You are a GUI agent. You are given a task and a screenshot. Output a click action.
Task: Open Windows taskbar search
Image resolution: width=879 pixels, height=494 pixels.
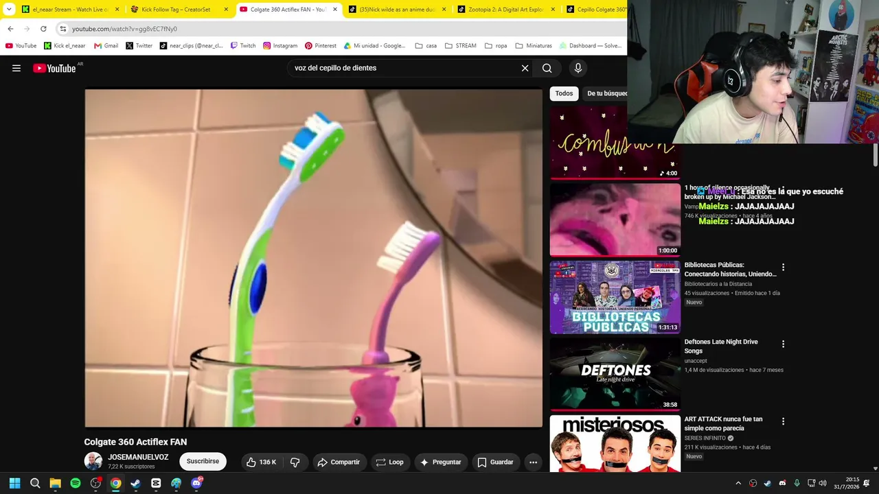(x=35, y=483)
